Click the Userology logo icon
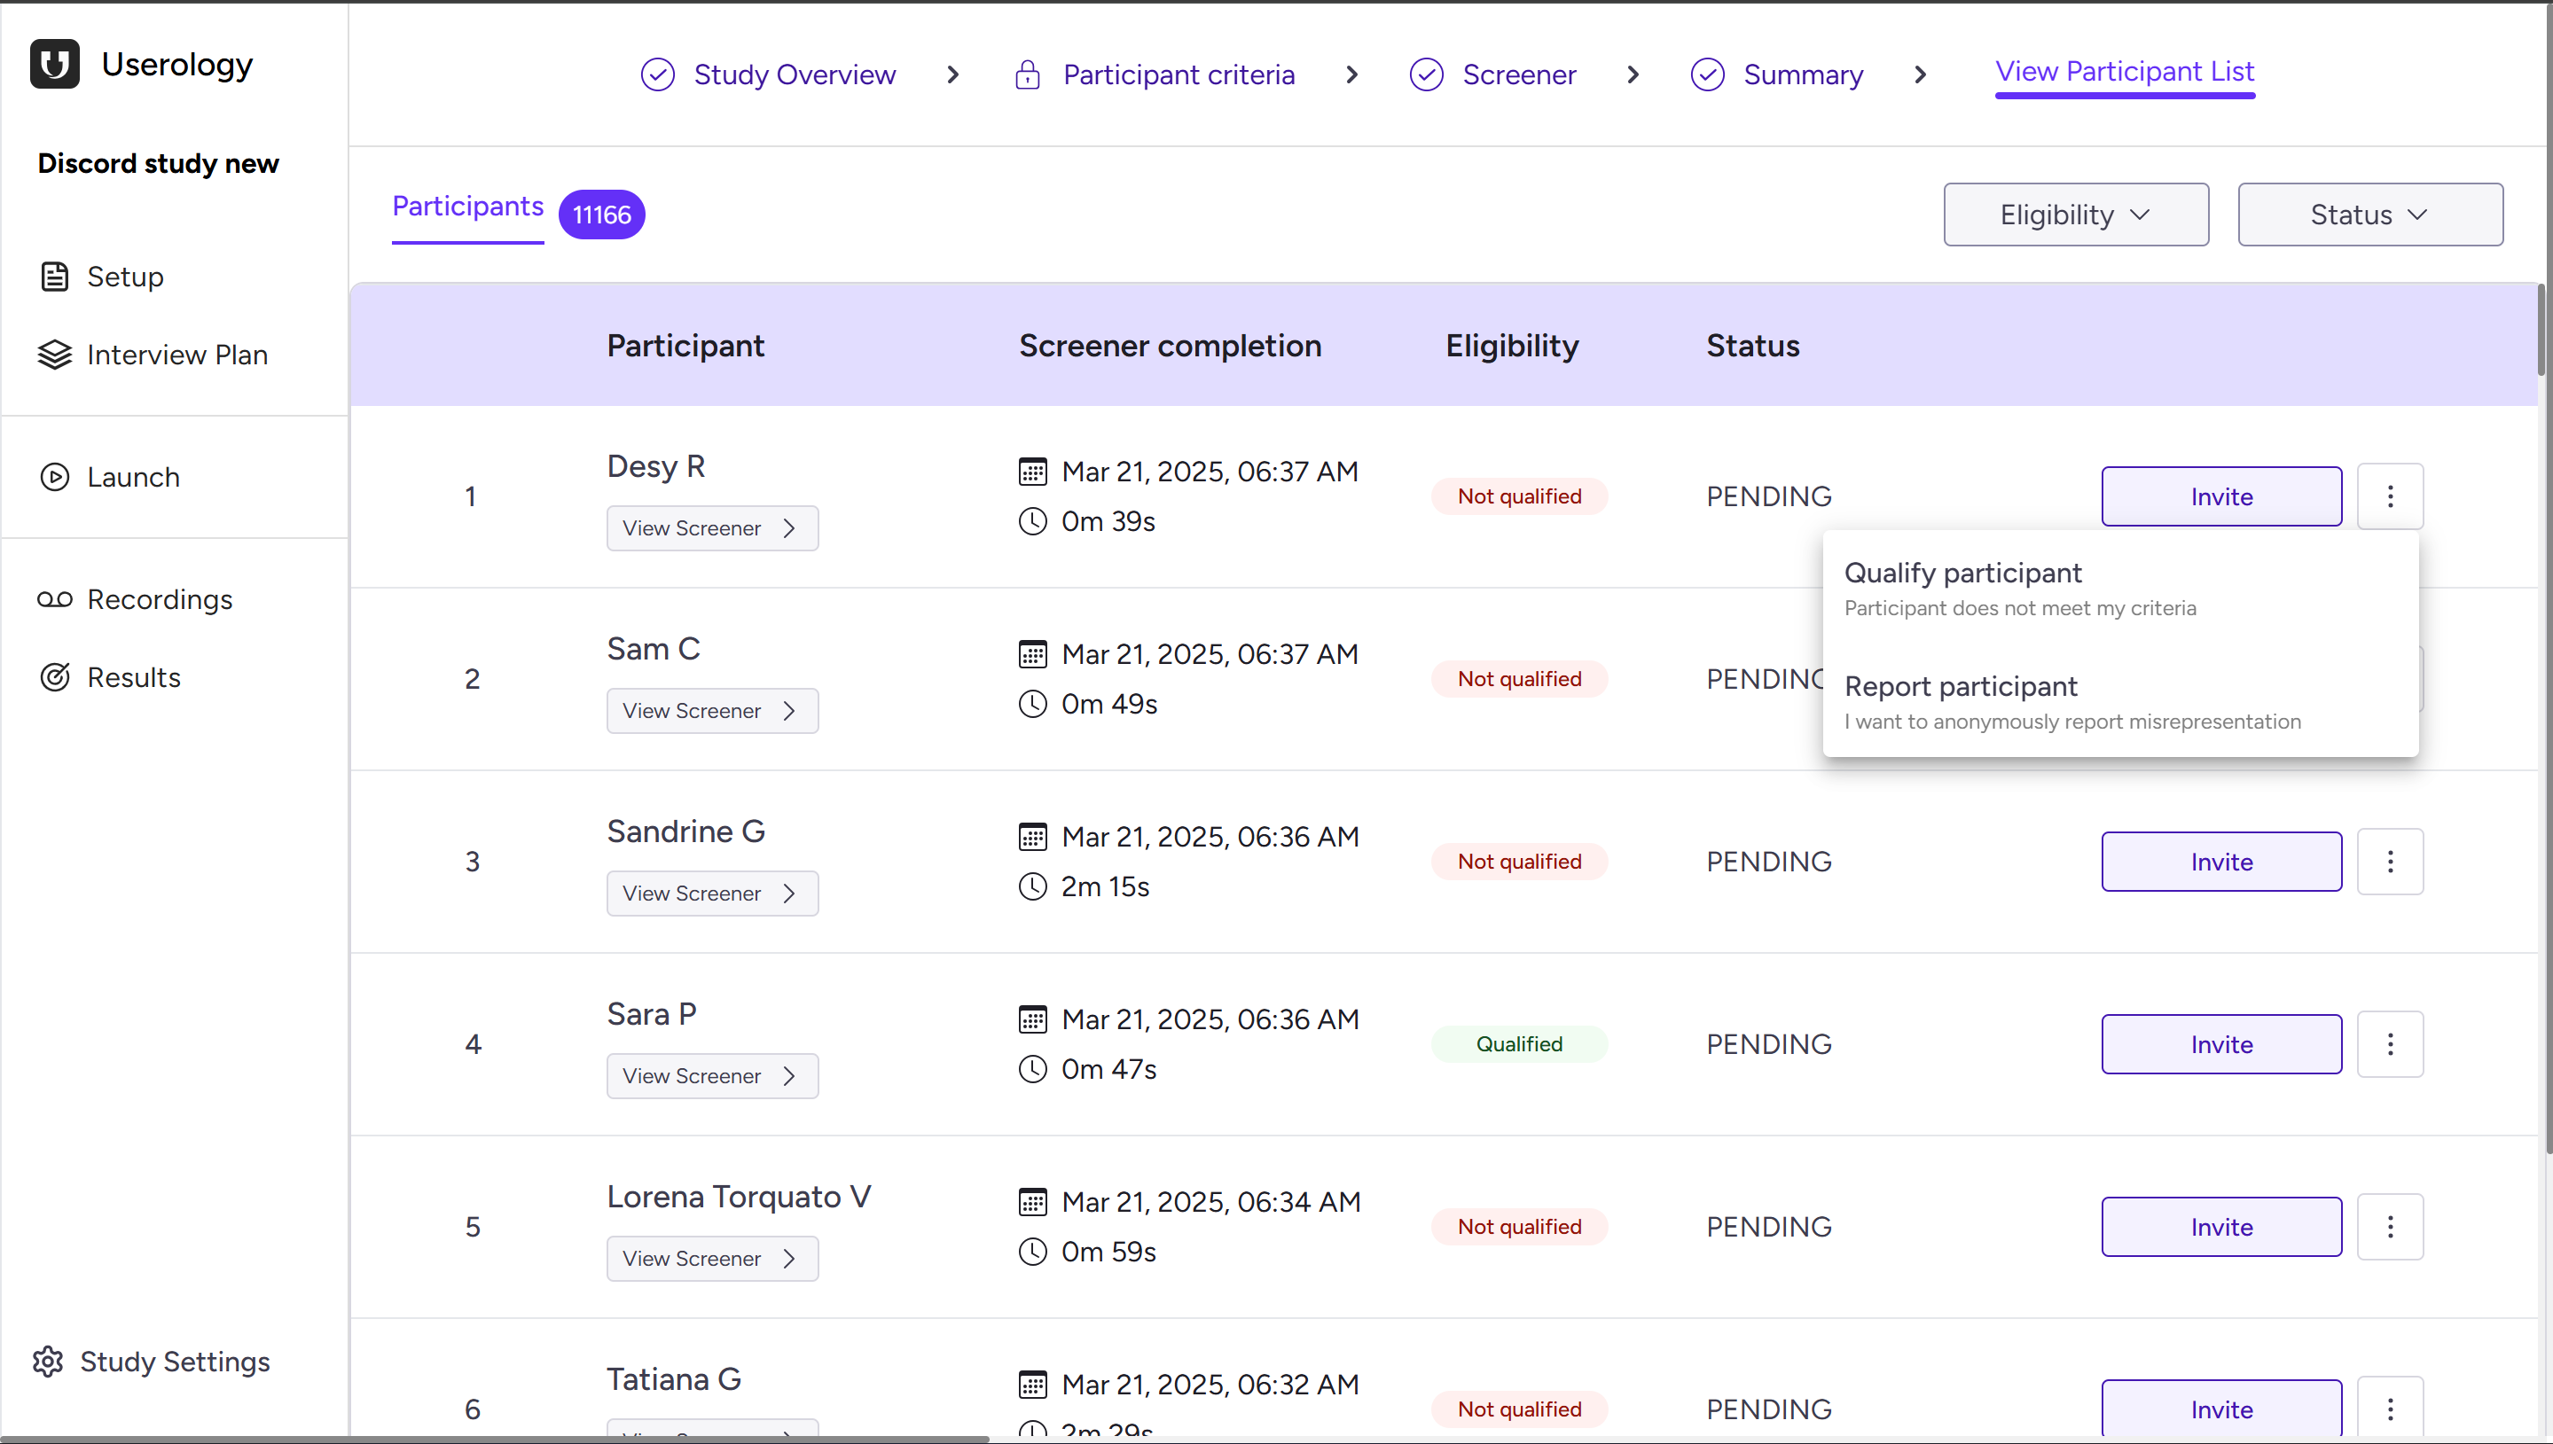The width and height of the screenshot is (2553, 1444). coord(53,64)
